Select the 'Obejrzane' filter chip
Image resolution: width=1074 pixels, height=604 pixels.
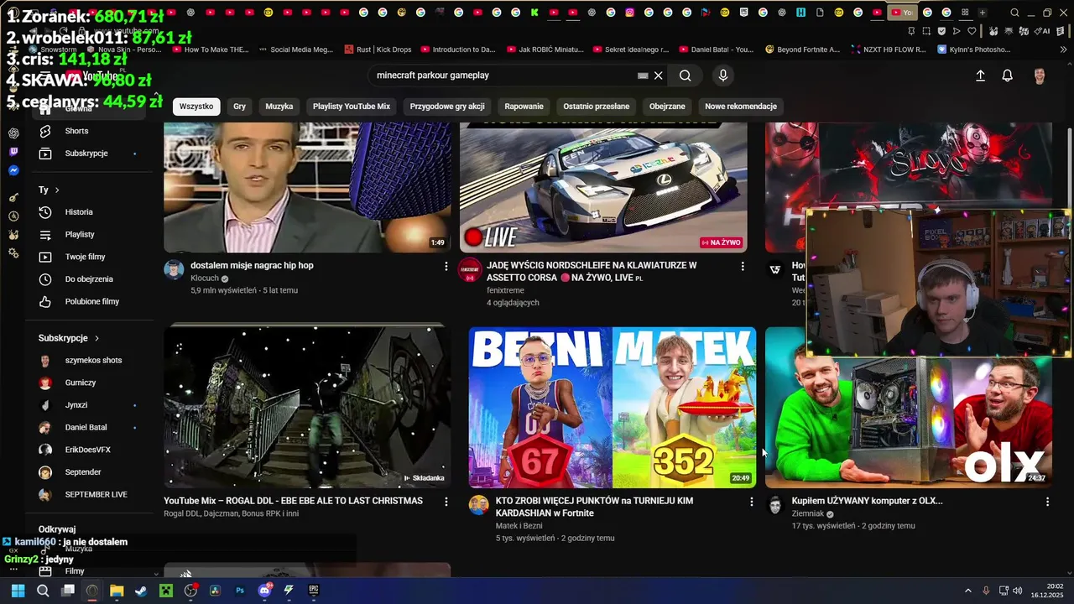667,107
